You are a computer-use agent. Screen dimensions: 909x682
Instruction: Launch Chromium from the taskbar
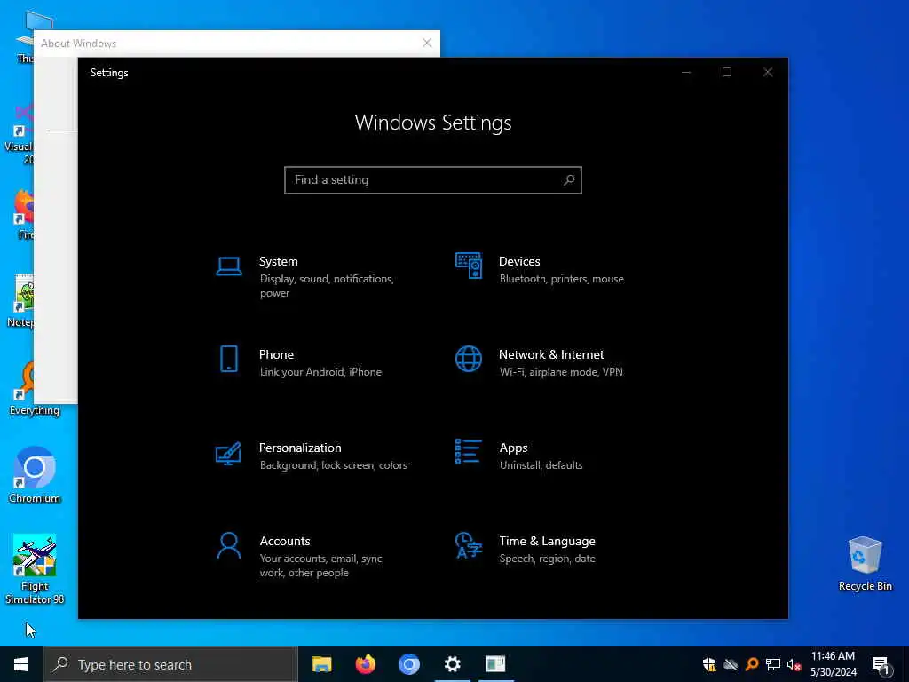(x=408, y=664)
